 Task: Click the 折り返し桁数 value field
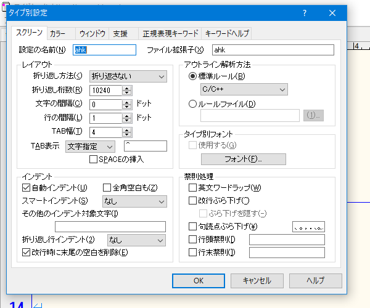[105, 91]
